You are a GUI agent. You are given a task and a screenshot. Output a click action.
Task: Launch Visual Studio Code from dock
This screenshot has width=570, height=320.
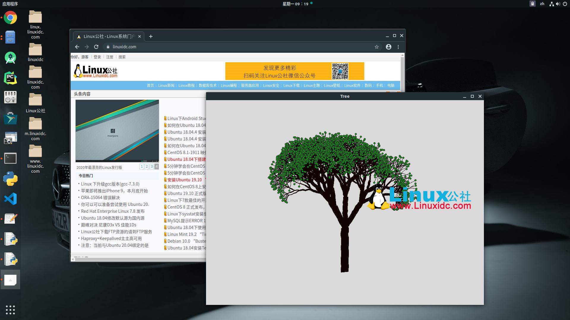(10, 199)
